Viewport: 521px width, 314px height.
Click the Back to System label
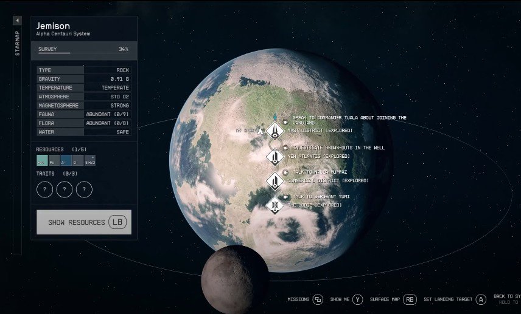[507, 296]
